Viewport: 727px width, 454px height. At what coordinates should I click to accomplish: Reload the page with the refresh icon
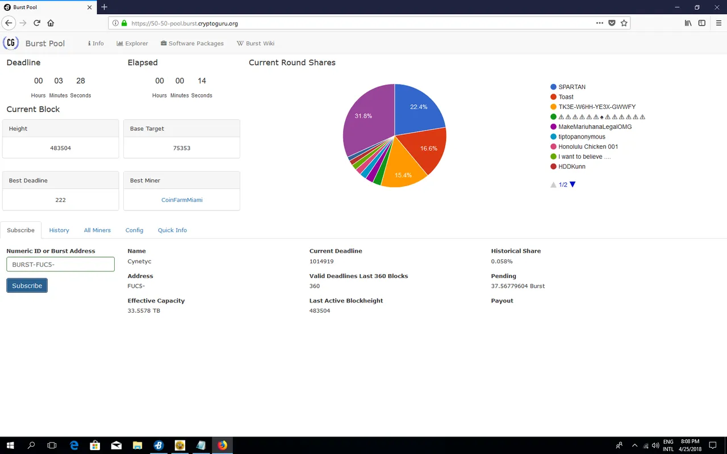click(37, 23)
